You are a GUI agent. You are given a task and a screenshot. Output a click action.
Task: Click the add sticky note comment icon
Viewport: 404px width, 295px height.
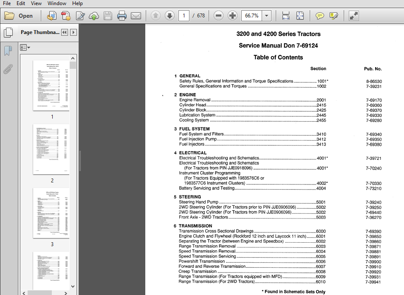320,16
